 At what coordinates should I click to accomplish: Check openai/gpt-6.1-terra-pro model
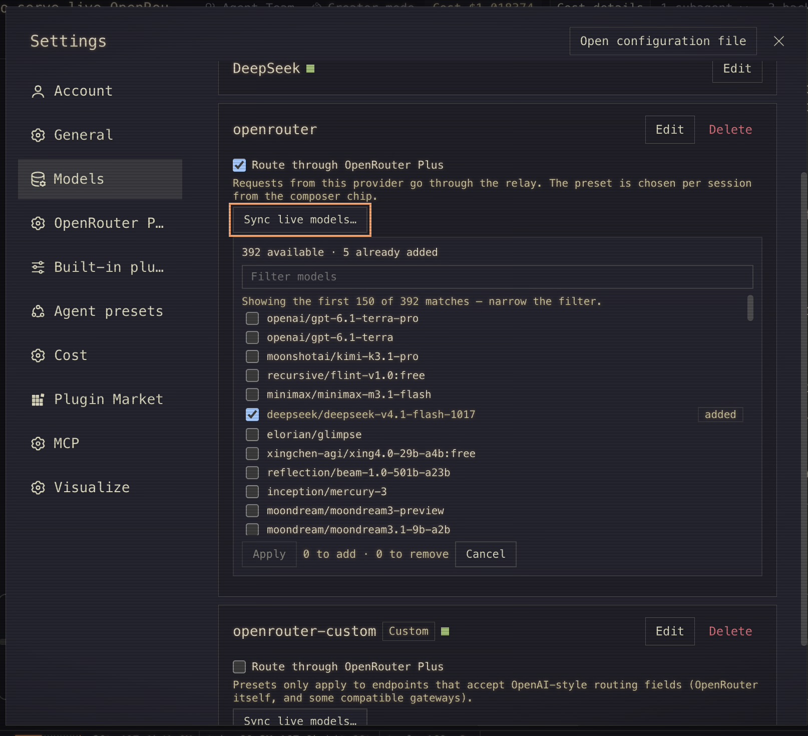coord(252,318)
